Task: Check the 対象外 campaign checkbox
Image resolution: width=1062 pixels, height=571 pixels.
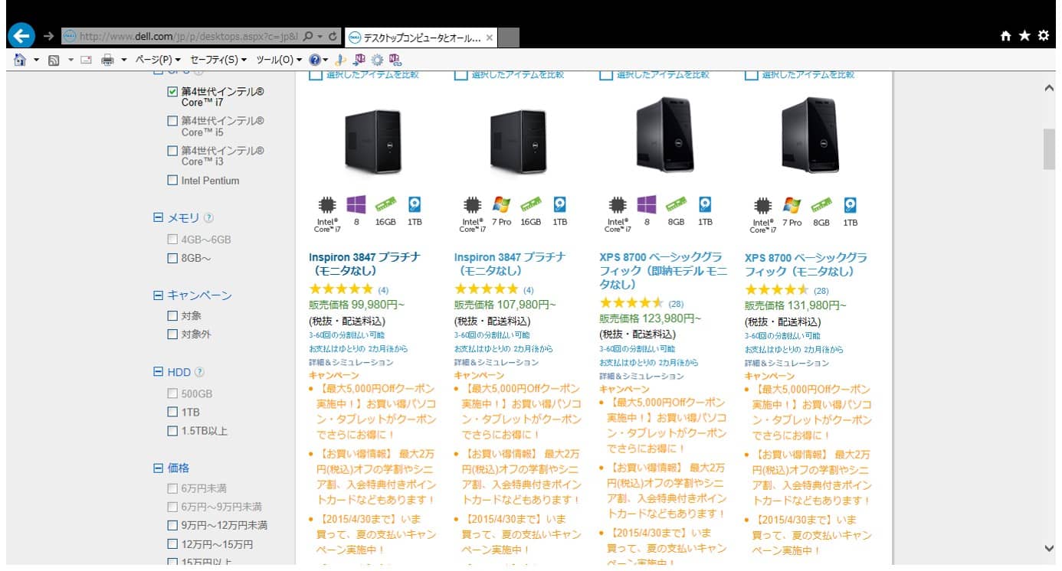Action: point(172,334)
